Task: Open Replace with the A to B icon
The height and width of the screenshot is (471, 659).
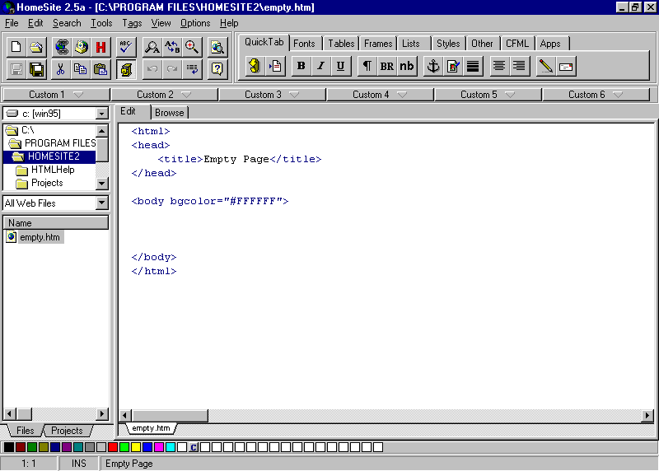Action: [172, 47]
